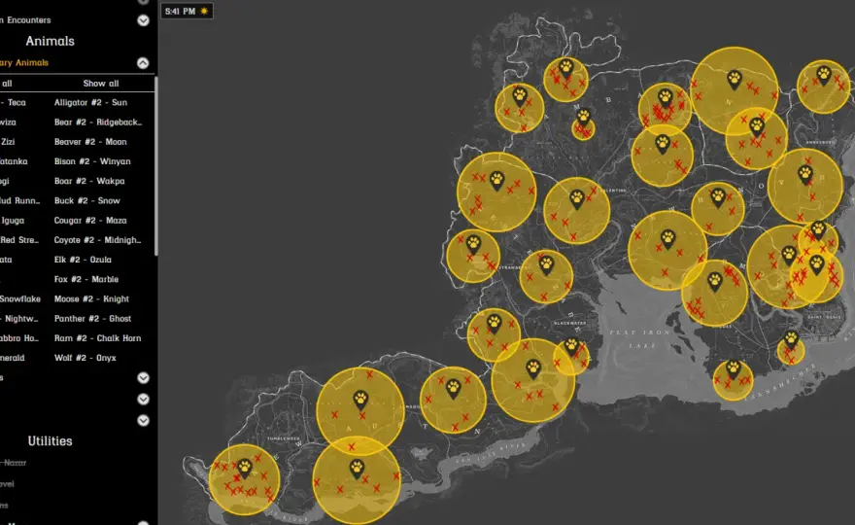Click the Animals heading text
This screenshot has width=855, height=525.
51,41
